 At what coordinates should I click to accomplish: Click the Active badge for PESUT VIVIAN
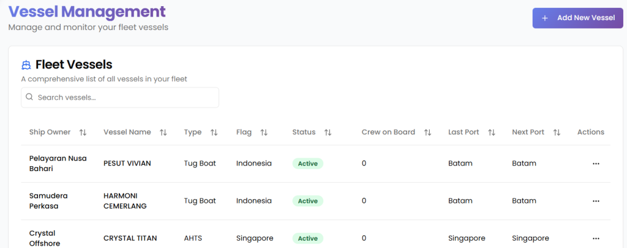click(x=307, y=164)
